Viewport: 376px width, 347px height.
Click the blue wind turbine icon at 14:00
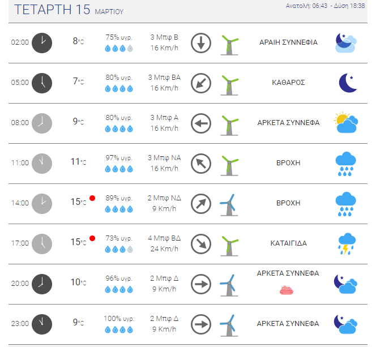click(x=229, y=205)
